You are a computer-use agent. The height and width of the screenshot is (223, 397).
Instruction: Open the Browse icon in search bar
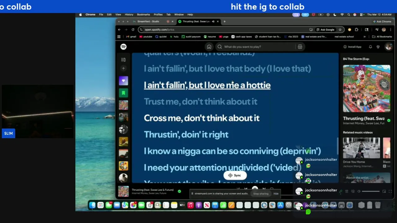[300, 47]
